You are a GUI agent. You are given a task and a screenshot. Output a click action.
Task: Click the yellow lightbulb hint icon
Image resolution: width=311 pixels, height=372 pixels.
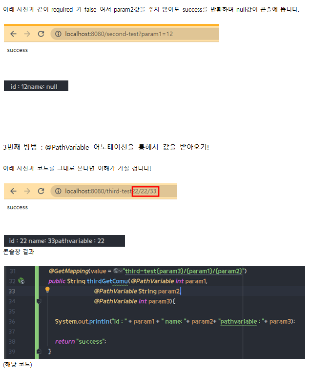pos(47,290)
